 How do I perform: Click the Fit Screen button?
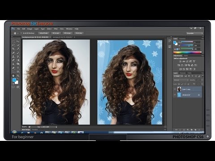[56, 33]
